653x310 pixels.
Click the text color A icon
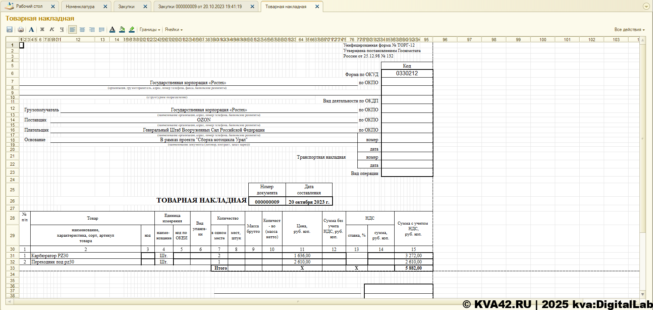[112, 29]
